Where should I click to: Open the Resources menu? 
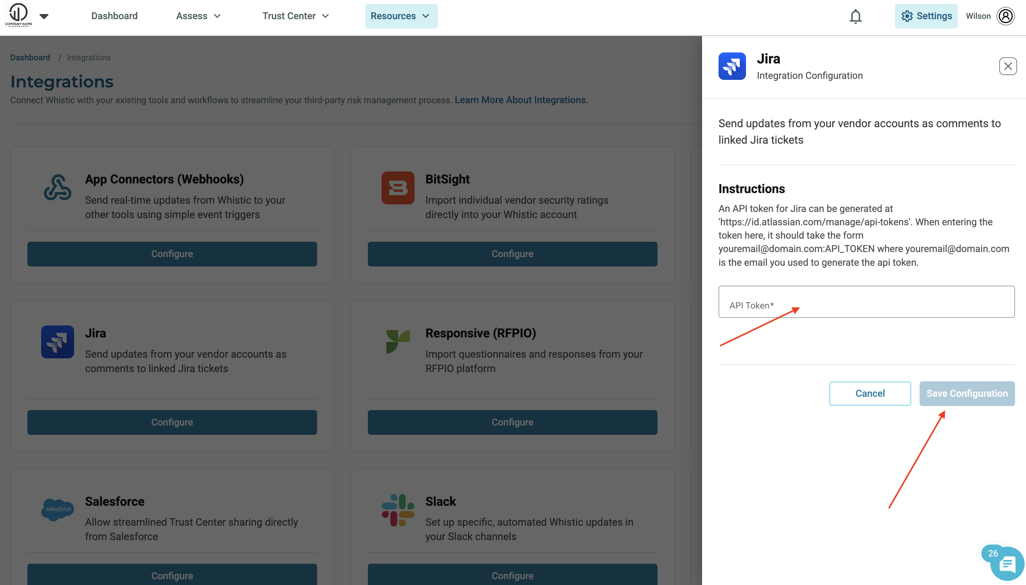pyautogui.click(x=401, y=16)
